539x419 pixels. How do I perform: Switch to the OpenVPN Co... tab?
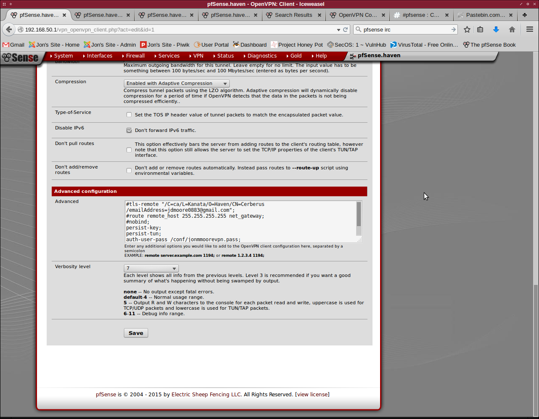tap(357, 15)
